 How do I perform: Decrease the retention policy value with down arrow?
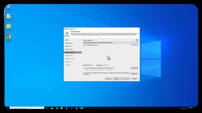click(97, 66)
